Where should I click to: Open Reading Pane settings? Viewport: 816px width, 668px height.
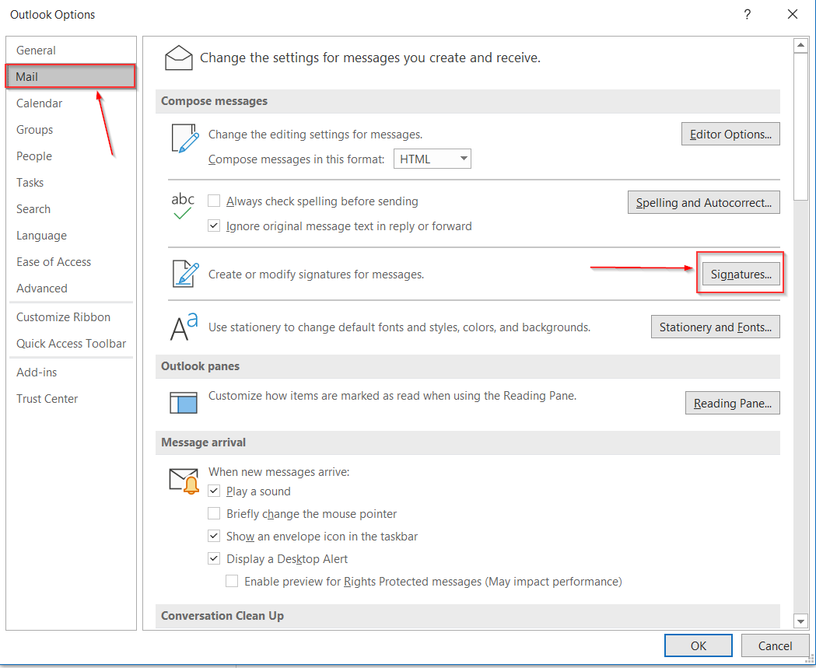click(x=733, y=403)
